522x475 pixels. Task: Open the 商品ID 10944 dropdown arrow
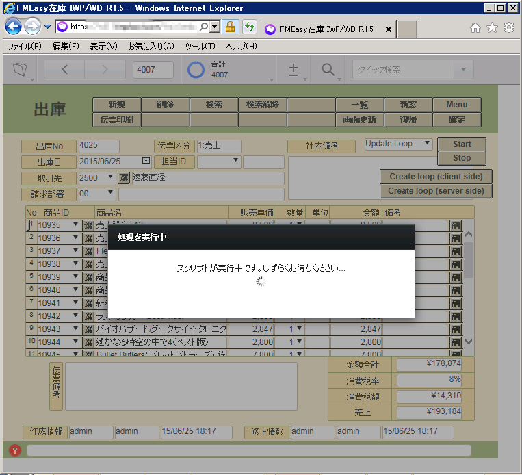[x=75, y=342]
